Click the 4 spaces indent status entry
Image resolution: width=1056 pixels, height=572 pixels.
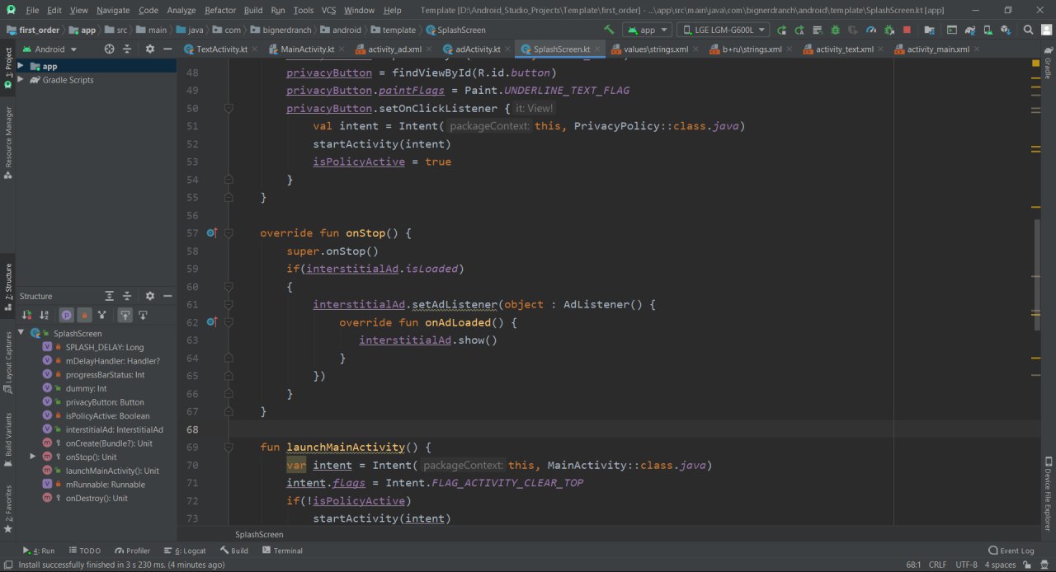1000,565
